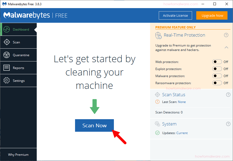Click the Scan Now button

tap(94, 125)
